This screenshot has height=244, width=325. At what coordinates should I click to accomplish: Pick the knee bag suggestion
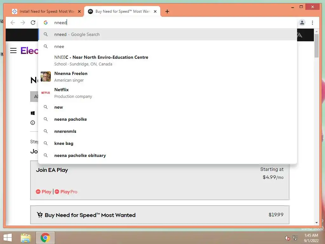pyautogui.click(x=168, y=143)
